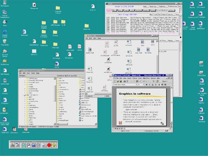Image resolution: width=208 pixels, height=156 pixels.
Task: Open the Tools menu in Explorer window
Action: (x=34, y=73)
